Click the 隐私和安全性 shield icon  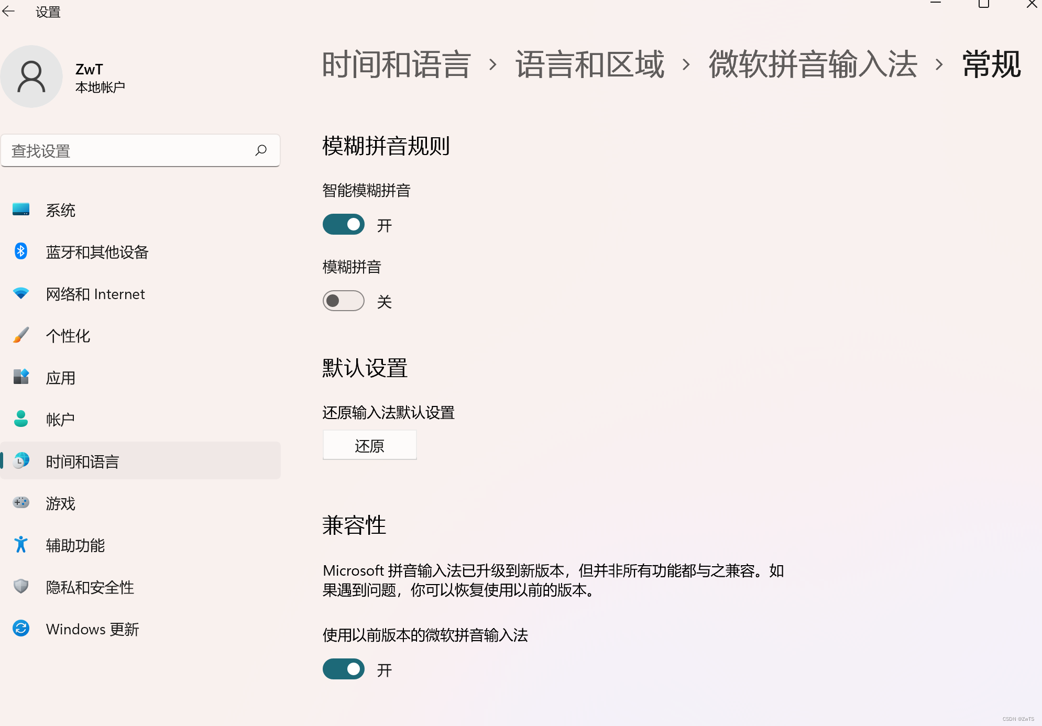[21, 587]
